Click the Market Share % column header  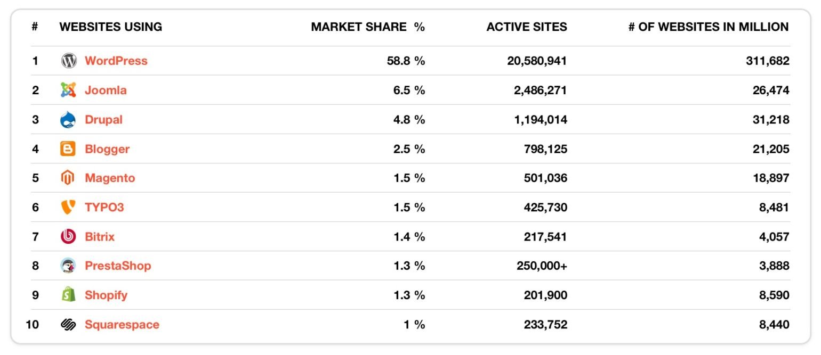(368, 27)
